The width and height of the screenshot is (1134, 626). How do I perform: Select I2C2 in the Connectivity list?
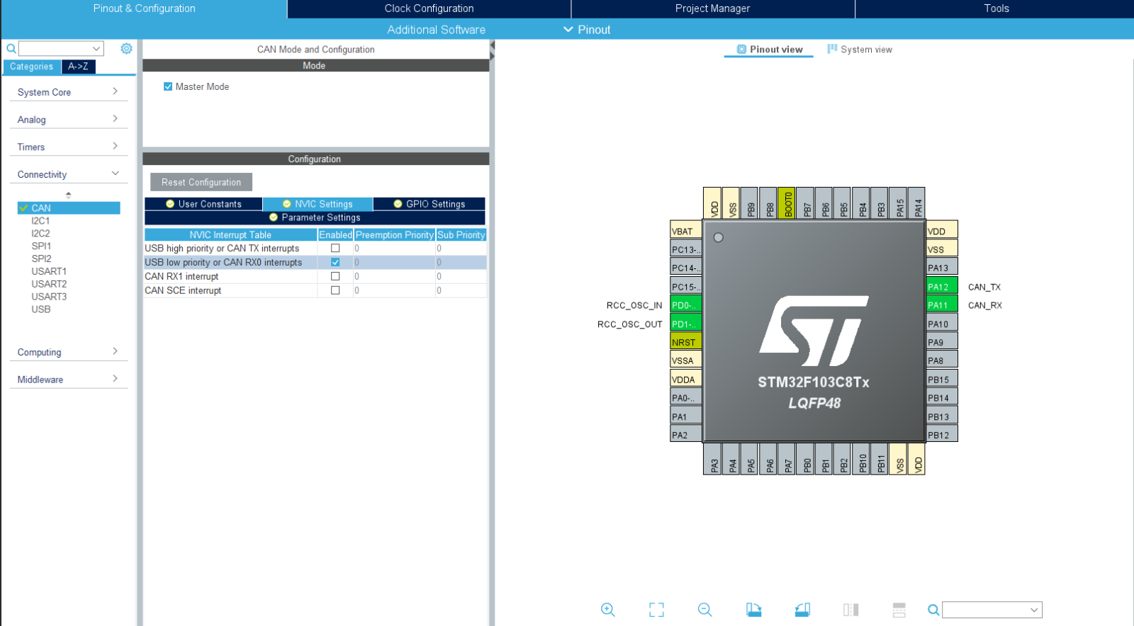[40, 234]
